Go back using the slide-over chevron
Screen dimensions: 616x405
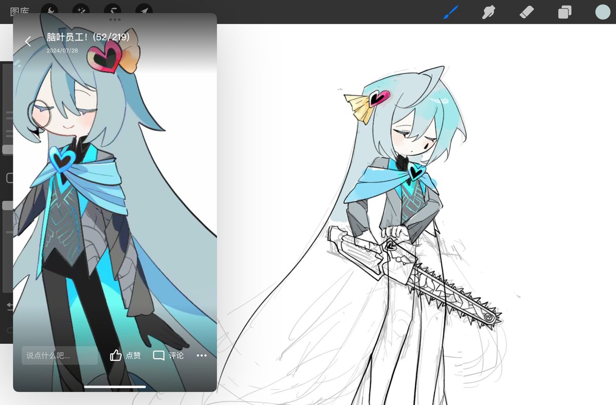[28, 41]
